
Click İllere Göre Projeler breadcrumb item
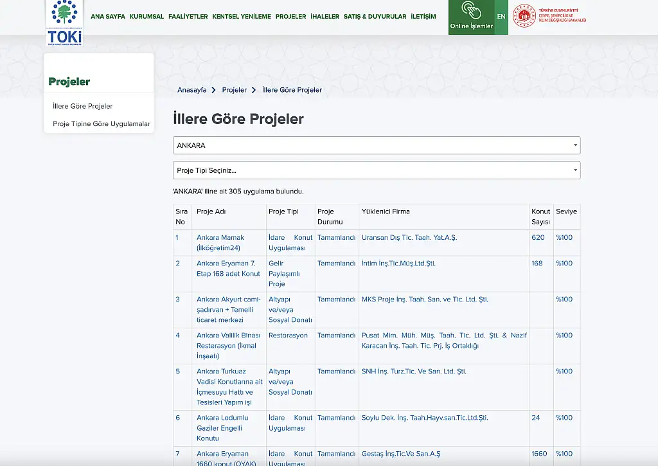[x=292, y=90]
